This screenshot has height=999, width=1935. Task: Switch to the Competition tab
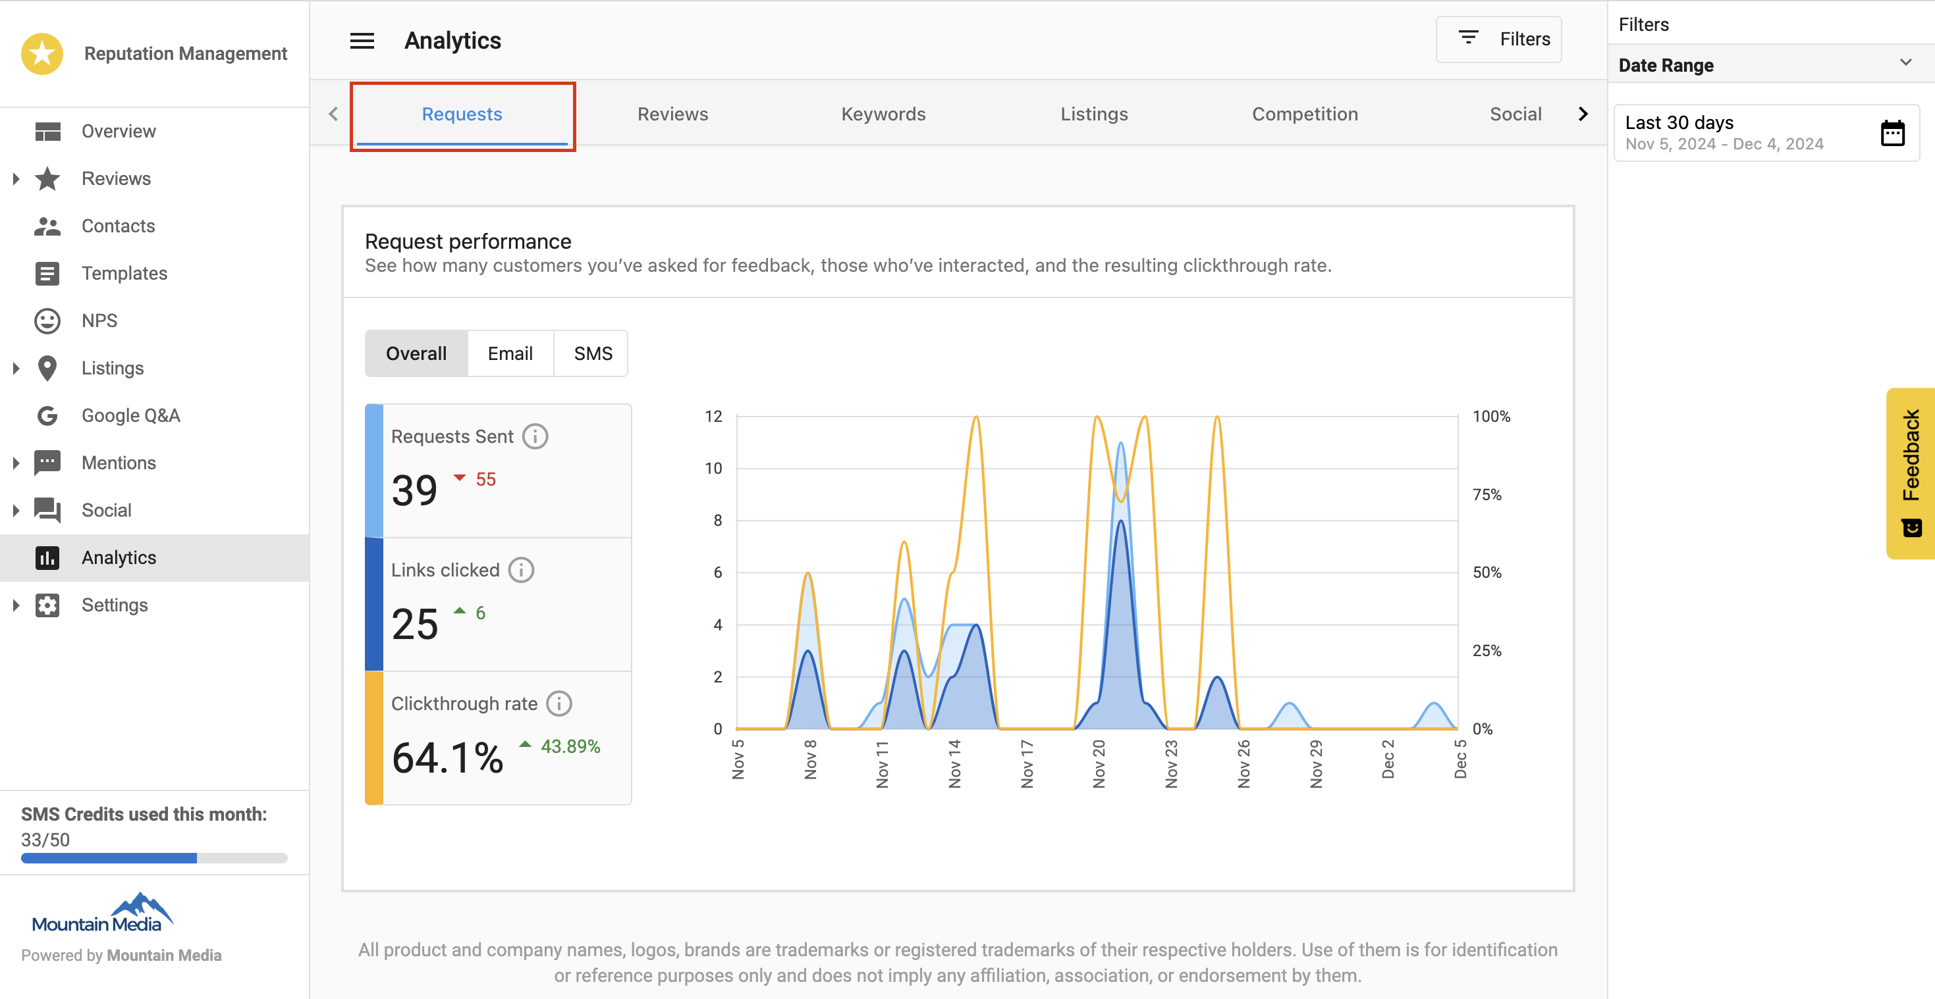click(x=1304, y=114)
